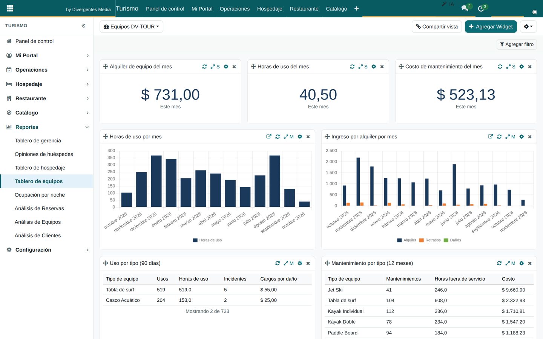This screenshot has height=339, width=543.
Task: Open Horas de uso por mes in external view
Action: 269,137
